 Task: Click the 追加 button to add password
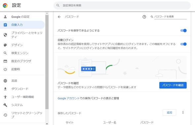click(x=169, y=112)
